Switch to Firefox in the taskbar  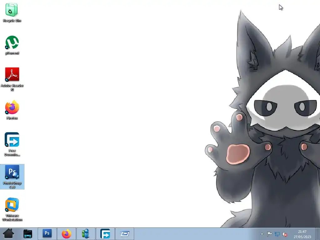pos(67,234)
